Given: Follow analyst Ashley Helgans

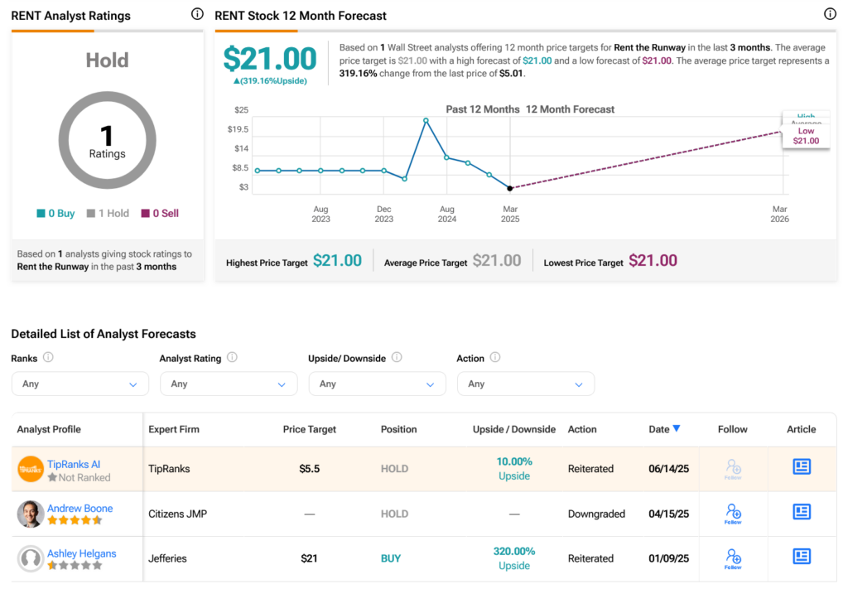Looking at the screenshot, I should tap(733, 558).
